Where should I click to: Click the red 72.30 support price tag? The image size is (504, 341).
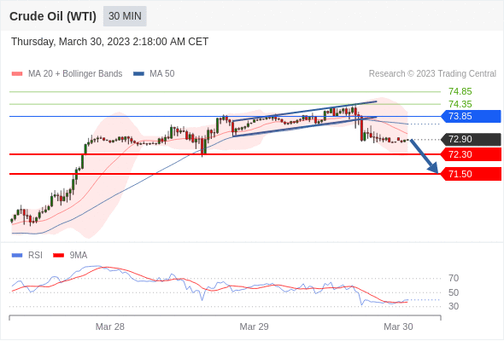(471, 154)
